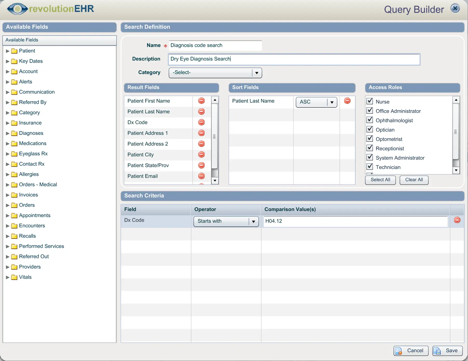Uncheck the System Administrator access role
468x361 pixels.
(x=370, y=157)
